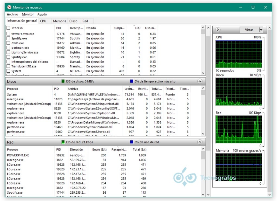Open the Monitor menu
278x201 pixels.
pos(27,14)
